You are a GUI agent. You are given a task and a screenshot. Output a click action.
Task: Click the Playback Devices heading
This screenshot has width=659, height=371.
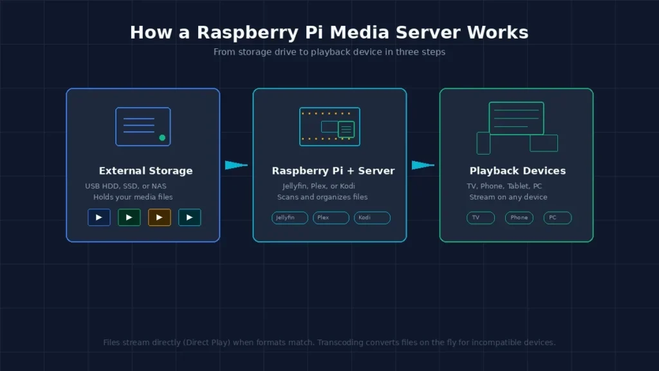coord(517,171)
